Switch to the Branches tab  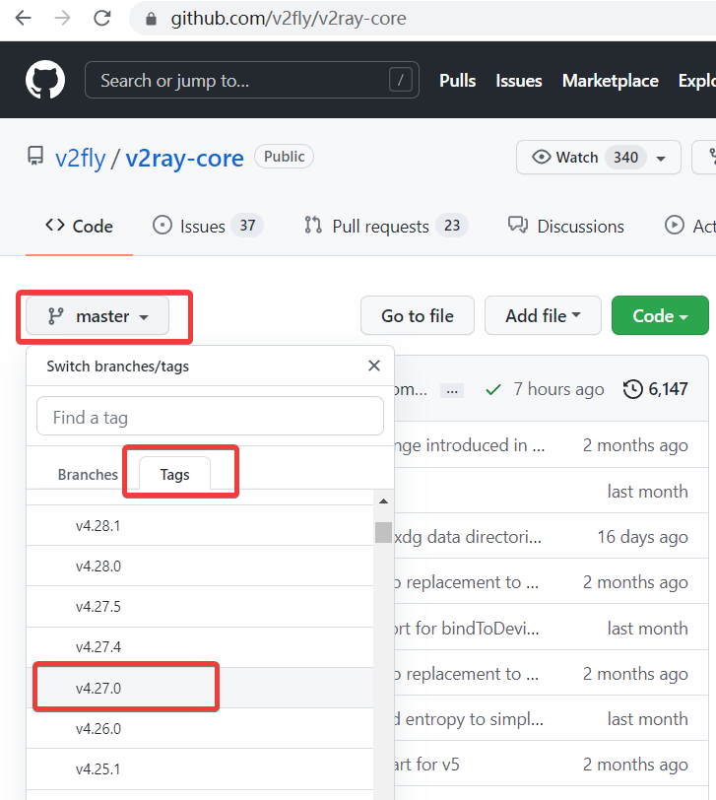point(88,474)
